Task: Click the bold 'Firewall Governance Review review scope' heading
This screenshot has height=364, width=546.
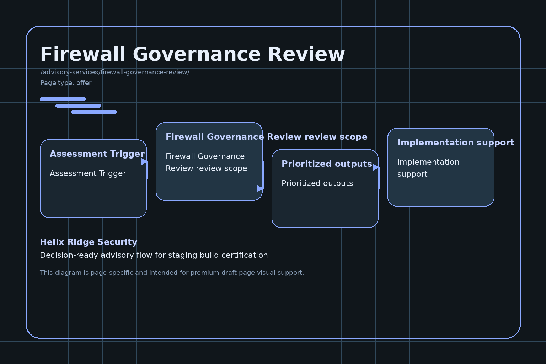Action: click(x=267, y=137)
